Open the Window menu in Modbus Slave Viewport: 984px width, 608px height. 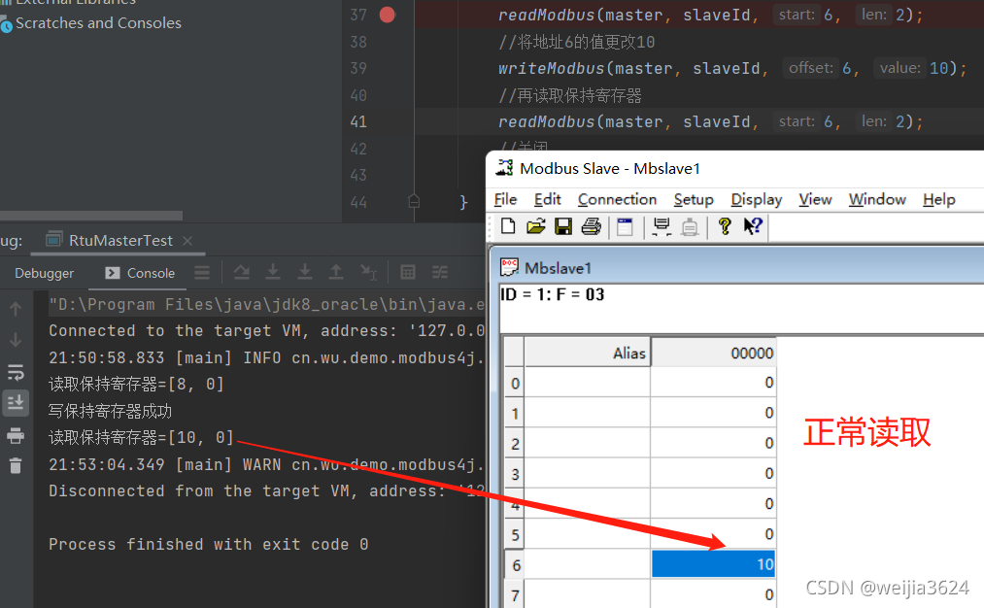[877, 199]
